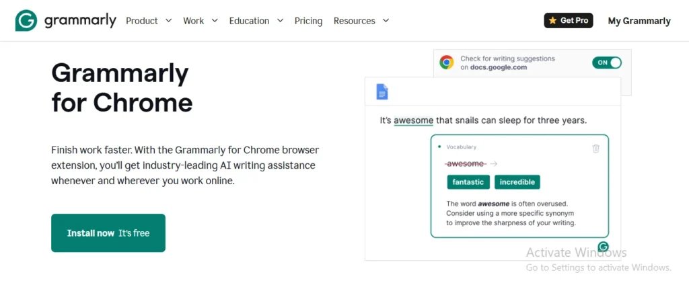This screenshot has height=287, width=689.
Task: Click Install now It's free button
Action: coord(108,233)
